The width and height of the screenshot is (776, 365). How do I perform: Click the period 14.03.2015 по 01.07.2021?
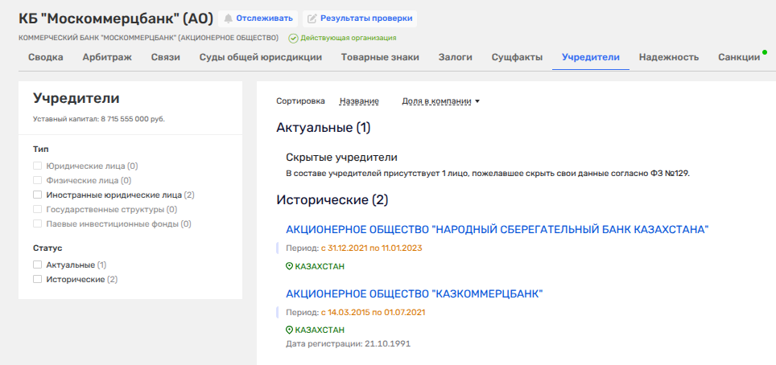(x=373, y=313)
